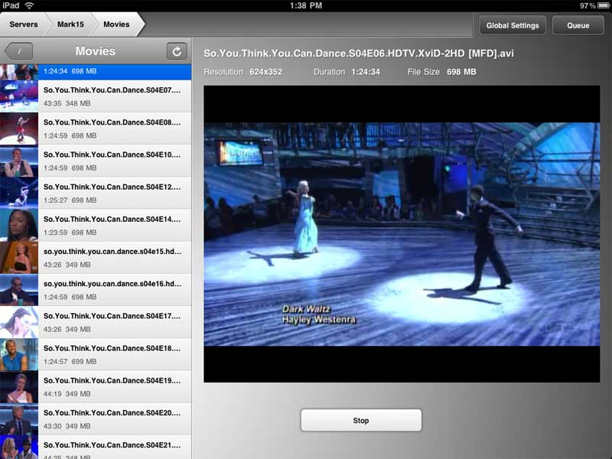Select the S04E08 episode row
The width and height of the screenshot is (612, 459).
pos(96,129)
